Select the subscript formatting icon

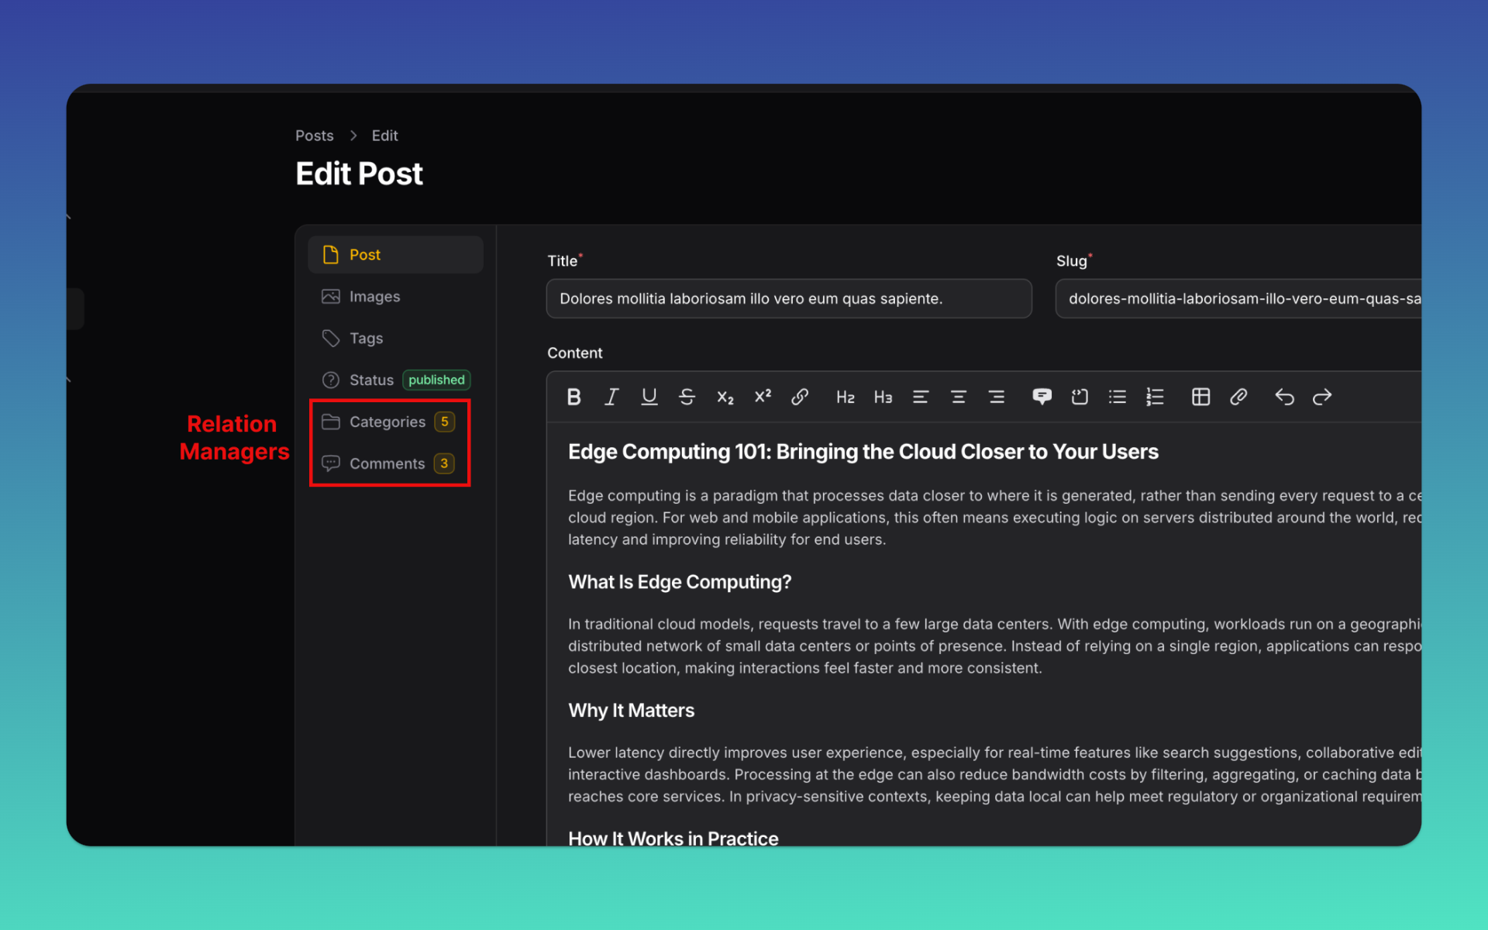pyautogui.click(x=725, y=397)
